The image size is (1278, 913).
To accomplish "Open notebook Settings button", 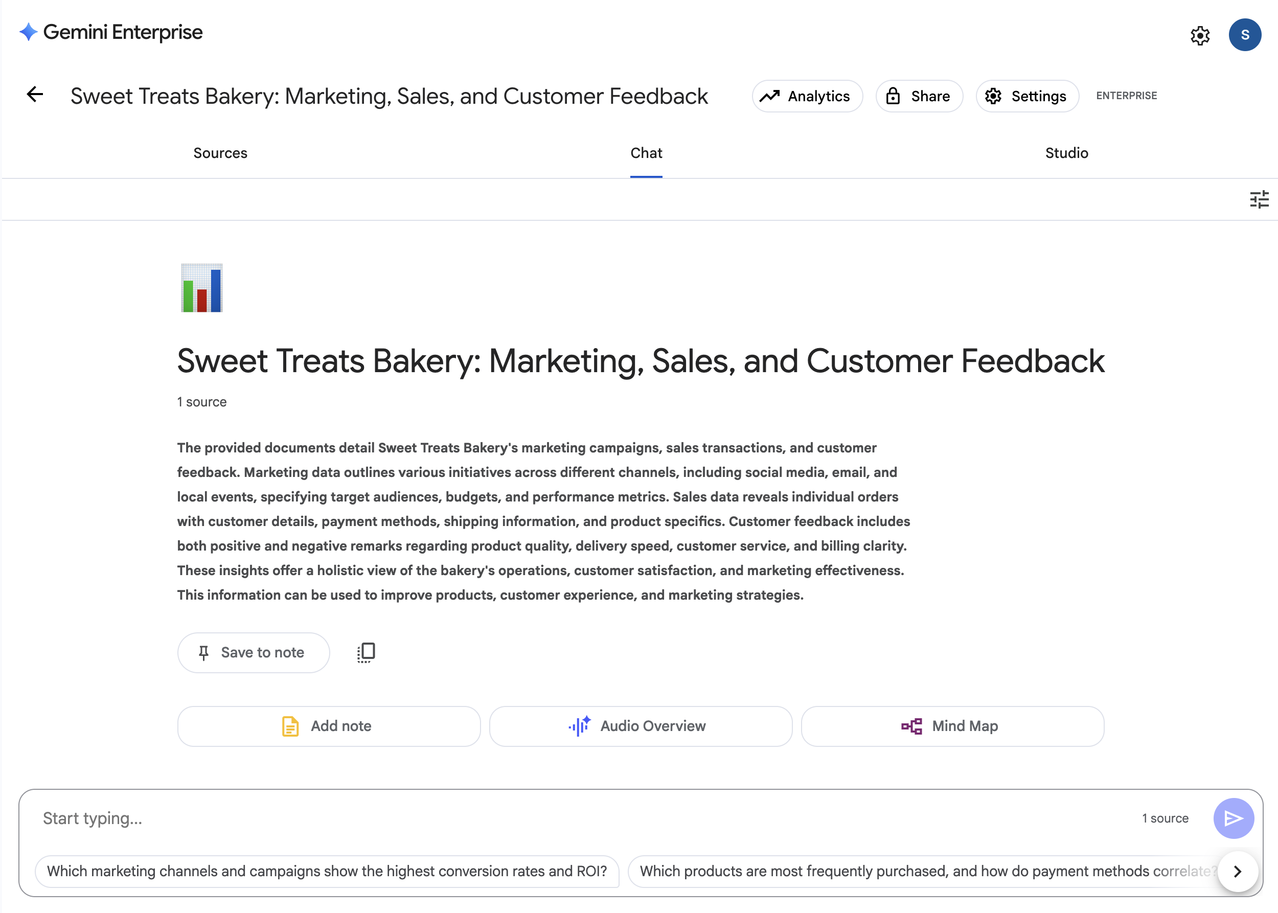I will (x=1026, y=96).
